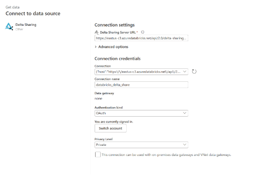Screen dimensions: 255x175
Task: Click the Switch account button
Action: tap(110, 128)
